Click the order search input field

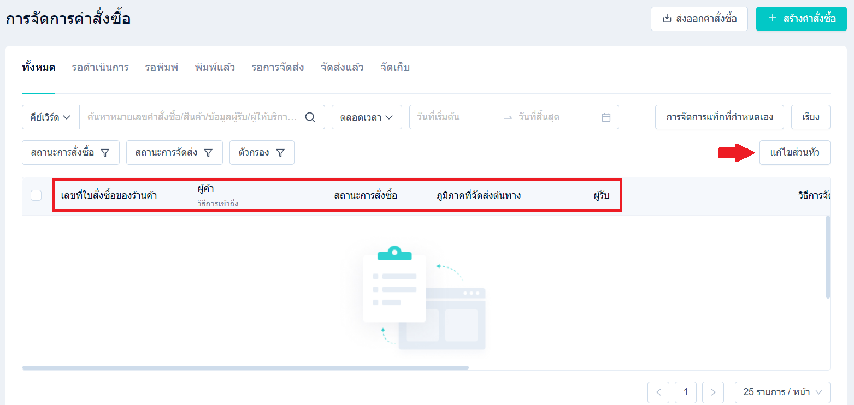(192, 117)
